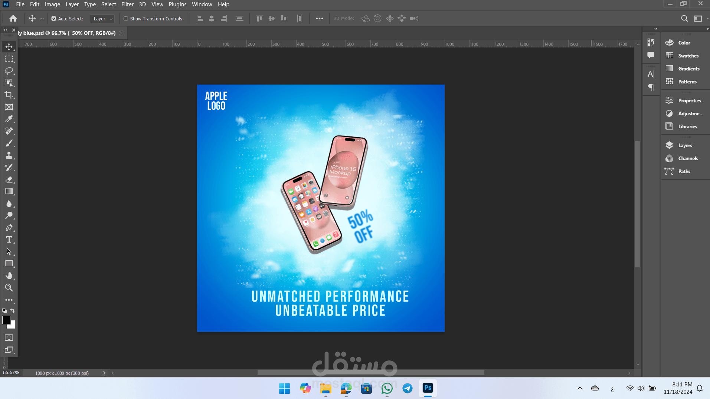Open WhatsApp from the taskbar
This screenshot has width=710, height=399.
[387, 388]
